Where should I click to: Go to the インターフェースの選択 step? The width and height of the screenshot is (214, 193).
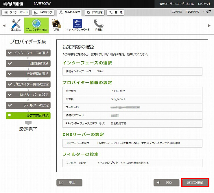28,53
